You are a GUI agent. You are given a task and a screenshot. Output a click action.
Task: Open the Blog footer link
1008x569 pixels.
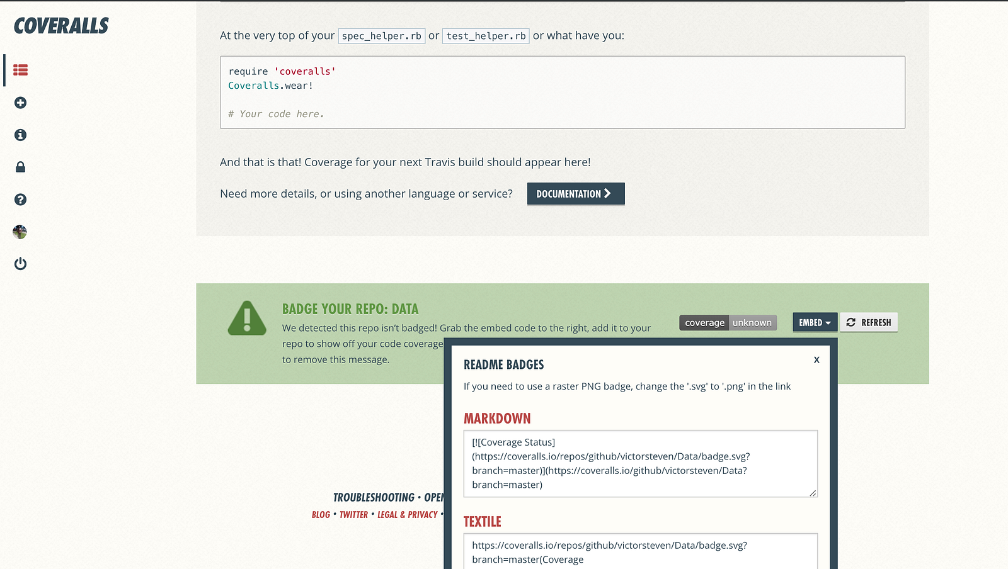321,515
